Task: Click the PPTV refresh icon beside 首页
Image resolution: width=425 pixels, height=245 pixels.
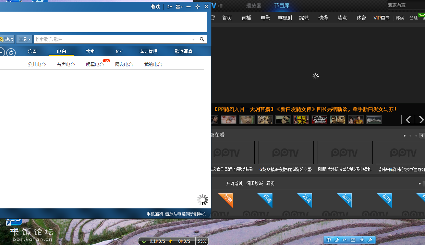Action: [x=213, y=17]
